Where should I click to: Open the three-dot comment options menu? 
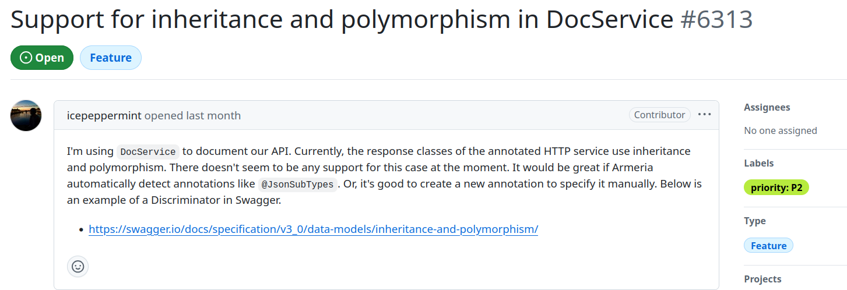[704, 115]
